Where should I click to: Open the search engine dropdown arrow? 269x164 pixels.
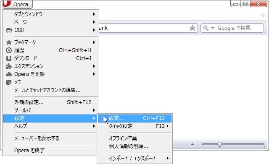213,28
